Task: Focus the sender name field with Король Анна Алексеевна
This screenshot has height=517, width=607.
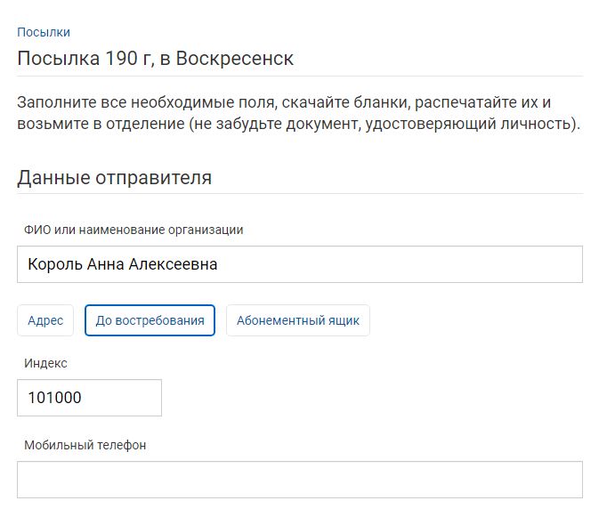Action: click(x=299, y=264)
